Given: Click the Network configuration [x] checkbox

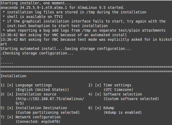Looking at the screenshot, I should pyautogui.click(x=10, y=117).
